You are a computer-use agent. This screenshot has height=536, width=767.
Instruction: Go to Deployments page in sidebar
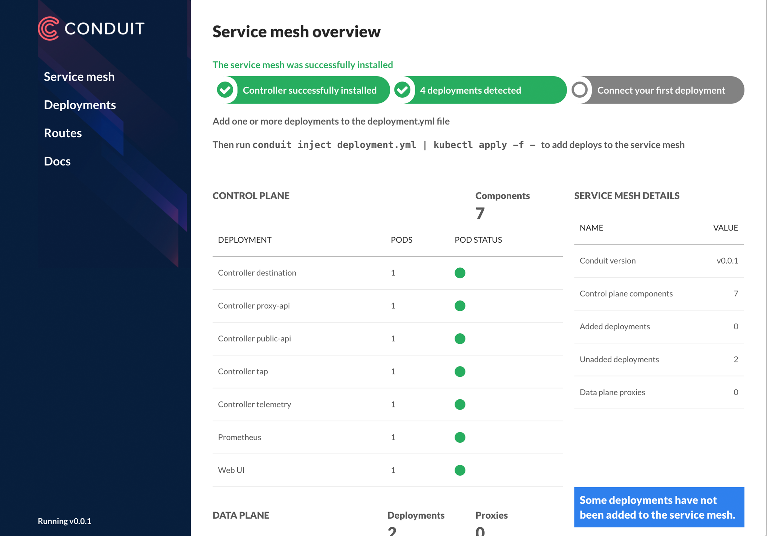coord(80,105)
